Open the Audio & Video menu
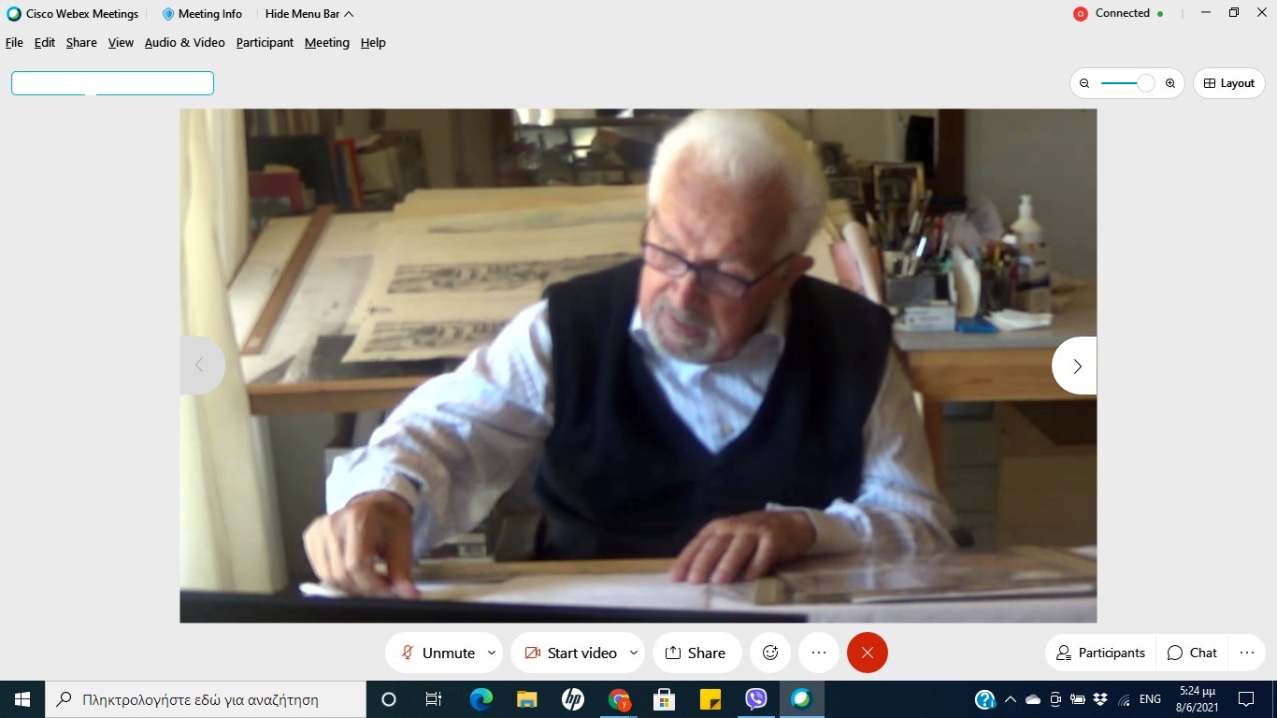 pyautogui.click(x=184, y=43)
